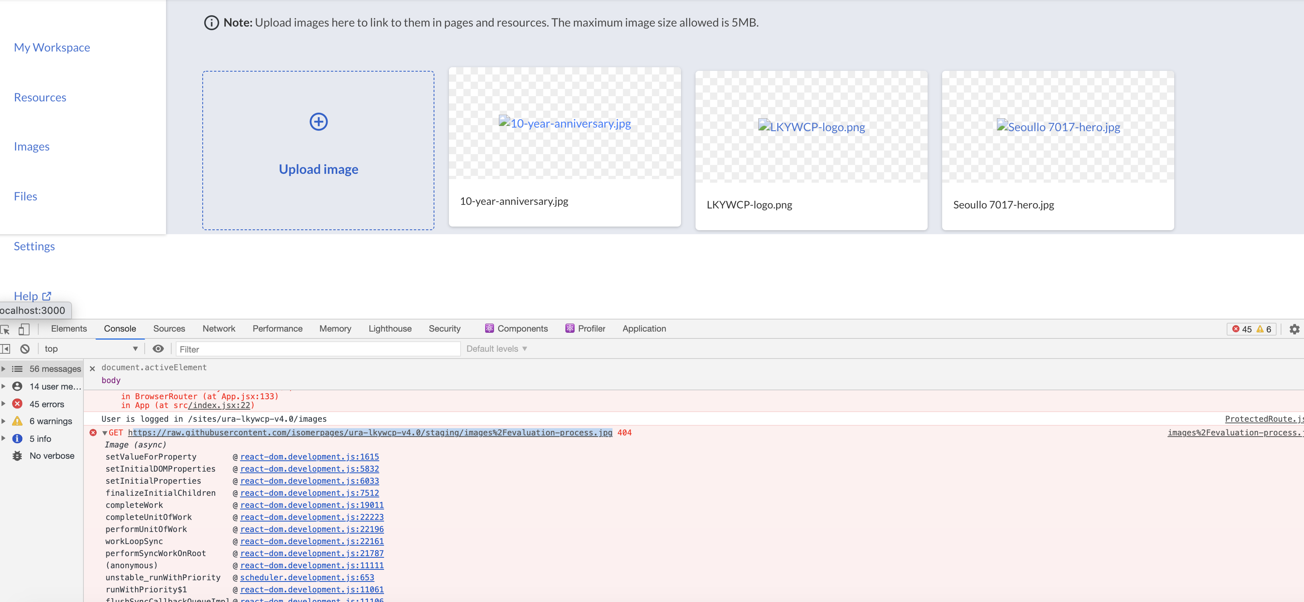Click the upload plus-circle icon
This screenshot has width=1304, height=602.
pos(318,121)
